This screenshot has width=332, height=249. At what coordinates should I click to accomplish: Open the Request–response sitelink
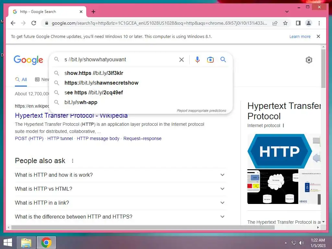(x=142, y=138)
